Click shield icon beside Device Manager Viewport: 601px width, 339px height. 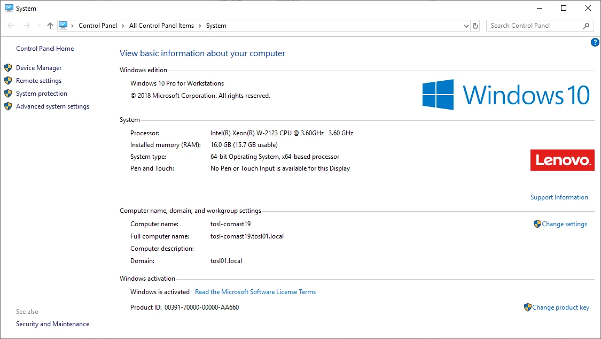[8, 68]
